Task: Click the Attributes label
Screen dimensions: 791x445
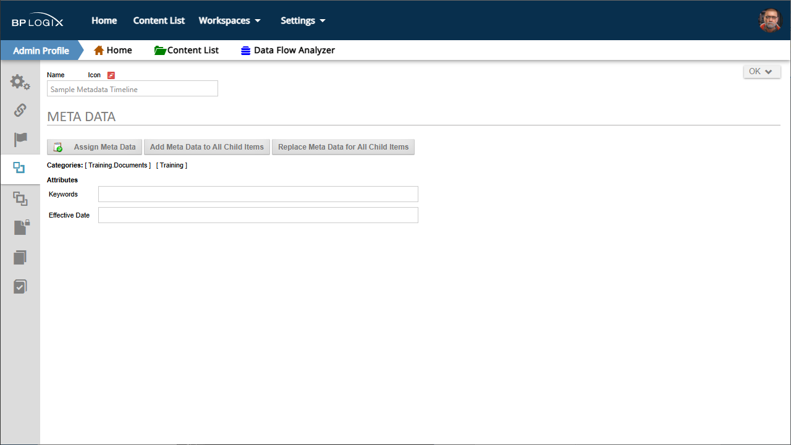Action: 62,180
